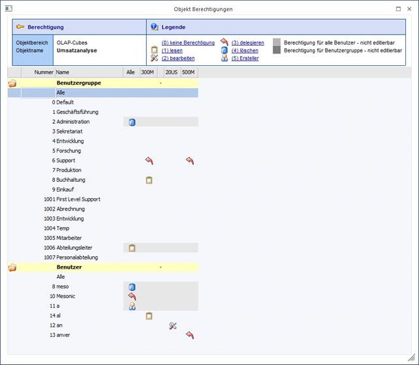Click the delegate arrow for user Mesonic

132,297
